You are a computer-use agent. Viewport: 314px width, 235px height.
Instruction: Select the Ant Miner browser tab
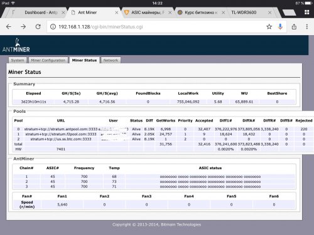(x=87, y=13)
